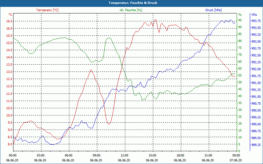Click '992,00' on the pressure axis

256,69
